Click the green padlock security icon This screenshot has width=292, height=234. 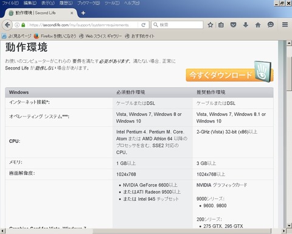click(x=23, y=25)
